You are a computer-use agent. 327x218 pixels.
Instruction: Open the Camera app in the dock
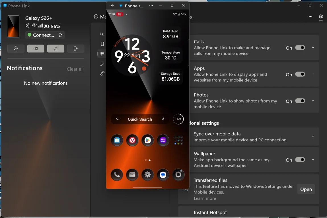pos(178,175)
